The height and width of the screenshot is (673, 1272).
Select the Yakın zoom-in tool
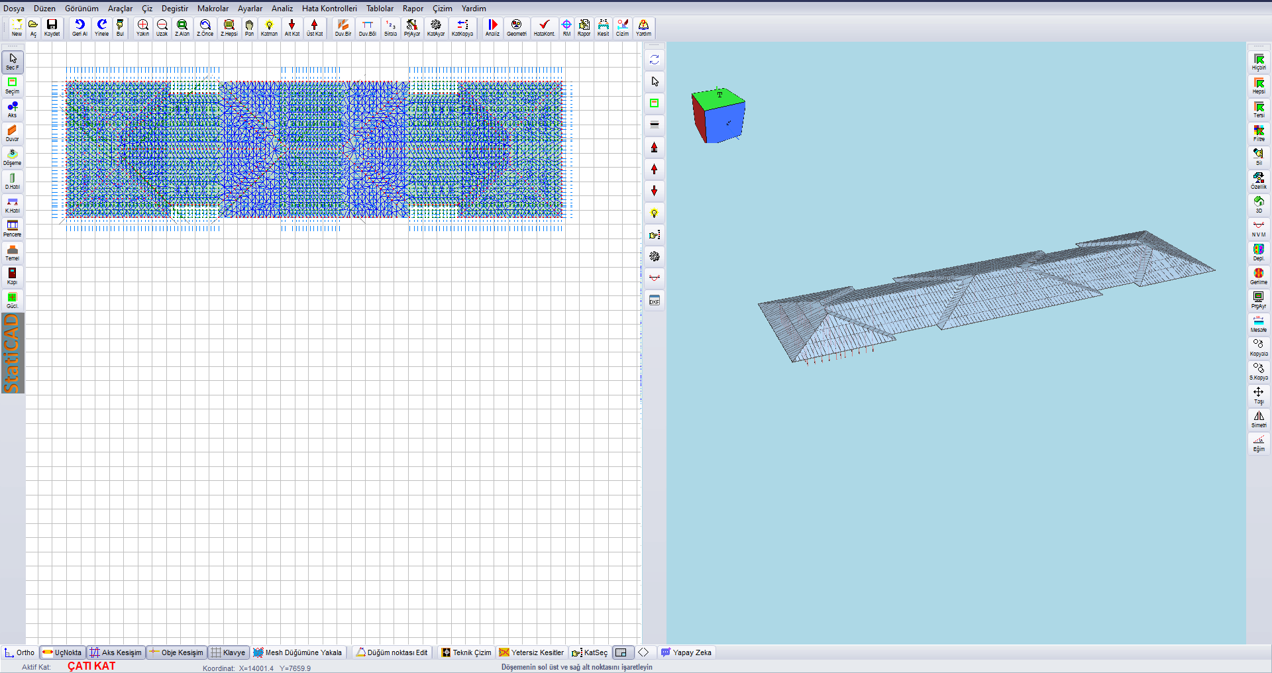[x=142, y=28]
